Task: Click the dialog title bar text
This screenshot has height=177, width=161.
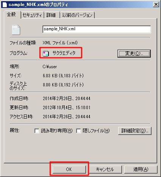Action: click(38, 5)
